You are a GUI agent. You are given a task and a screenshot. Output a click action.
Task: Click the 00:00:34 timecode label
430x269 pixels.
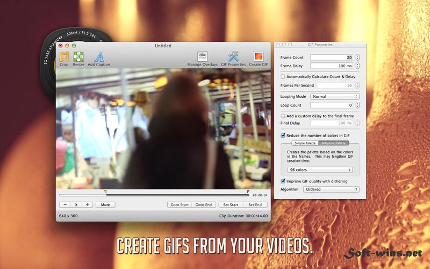tap(260, 195)
